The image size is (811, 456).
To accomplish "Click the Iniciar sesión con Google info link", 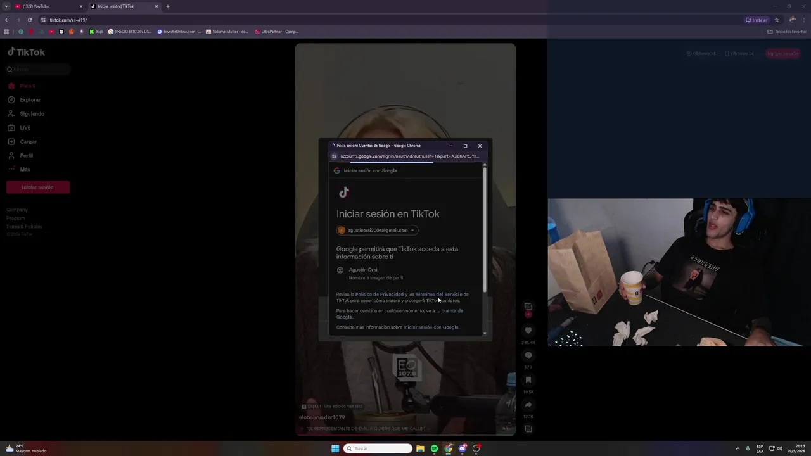I will pos(431,327).
